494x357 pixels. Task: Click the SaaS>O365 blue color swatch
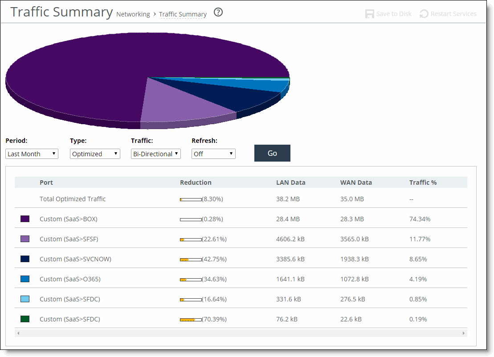click(x=25, y=279)
